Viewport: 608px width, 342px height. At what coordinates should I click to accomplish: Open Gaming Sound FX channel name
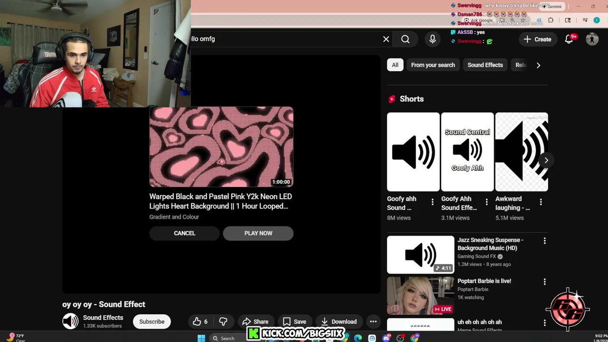(476, 256)
